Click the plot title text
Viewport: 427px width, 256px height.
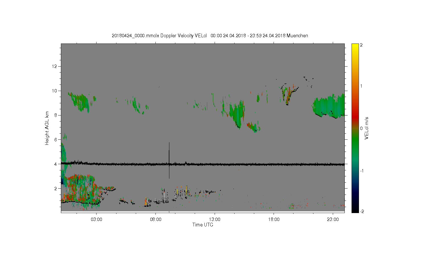click(210, 36)
